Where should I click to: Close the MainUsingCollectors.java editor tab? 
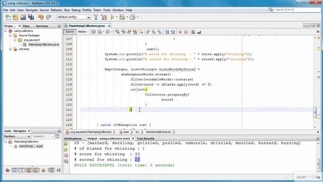(x=109, y=26)
